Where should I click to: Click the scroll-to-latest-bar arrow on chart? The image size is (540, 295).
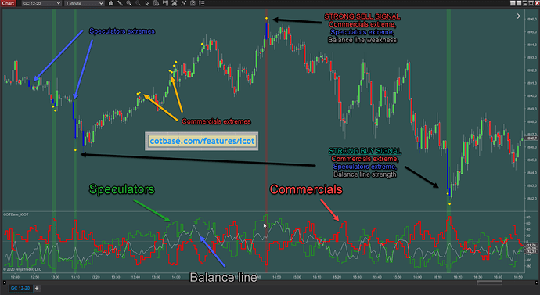pyautogui.click(x=517, y=16)
